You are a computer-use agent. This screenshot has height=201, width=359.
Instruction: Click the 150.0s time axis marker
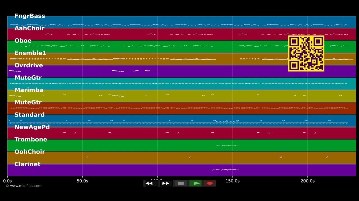click(233, 181)
